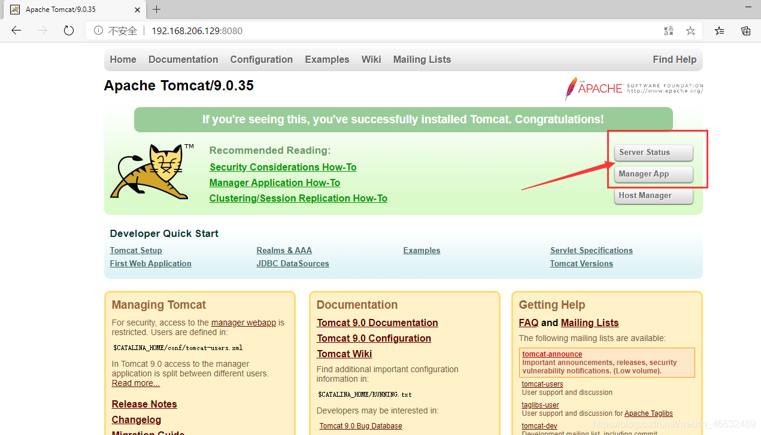Open Tomcat 9.0 Configuration link
761x435 pixels.
(x=374, y=338)
